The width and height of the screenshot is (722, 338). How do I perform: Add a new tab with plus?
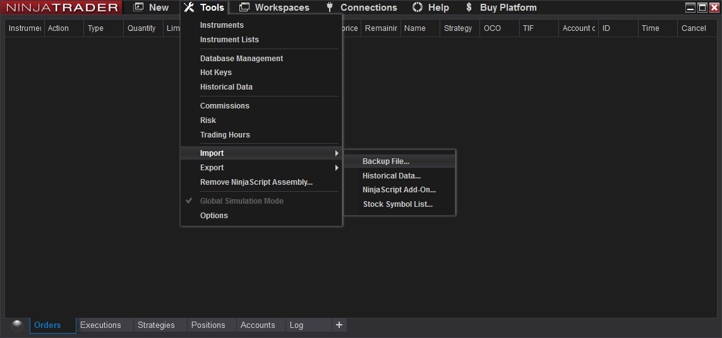[x=339, y=325]
